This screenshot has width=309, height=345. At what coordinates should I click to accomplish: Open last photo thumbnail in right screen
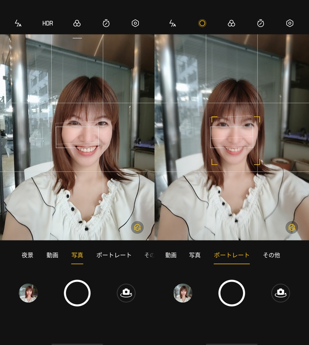pos(183,293)
